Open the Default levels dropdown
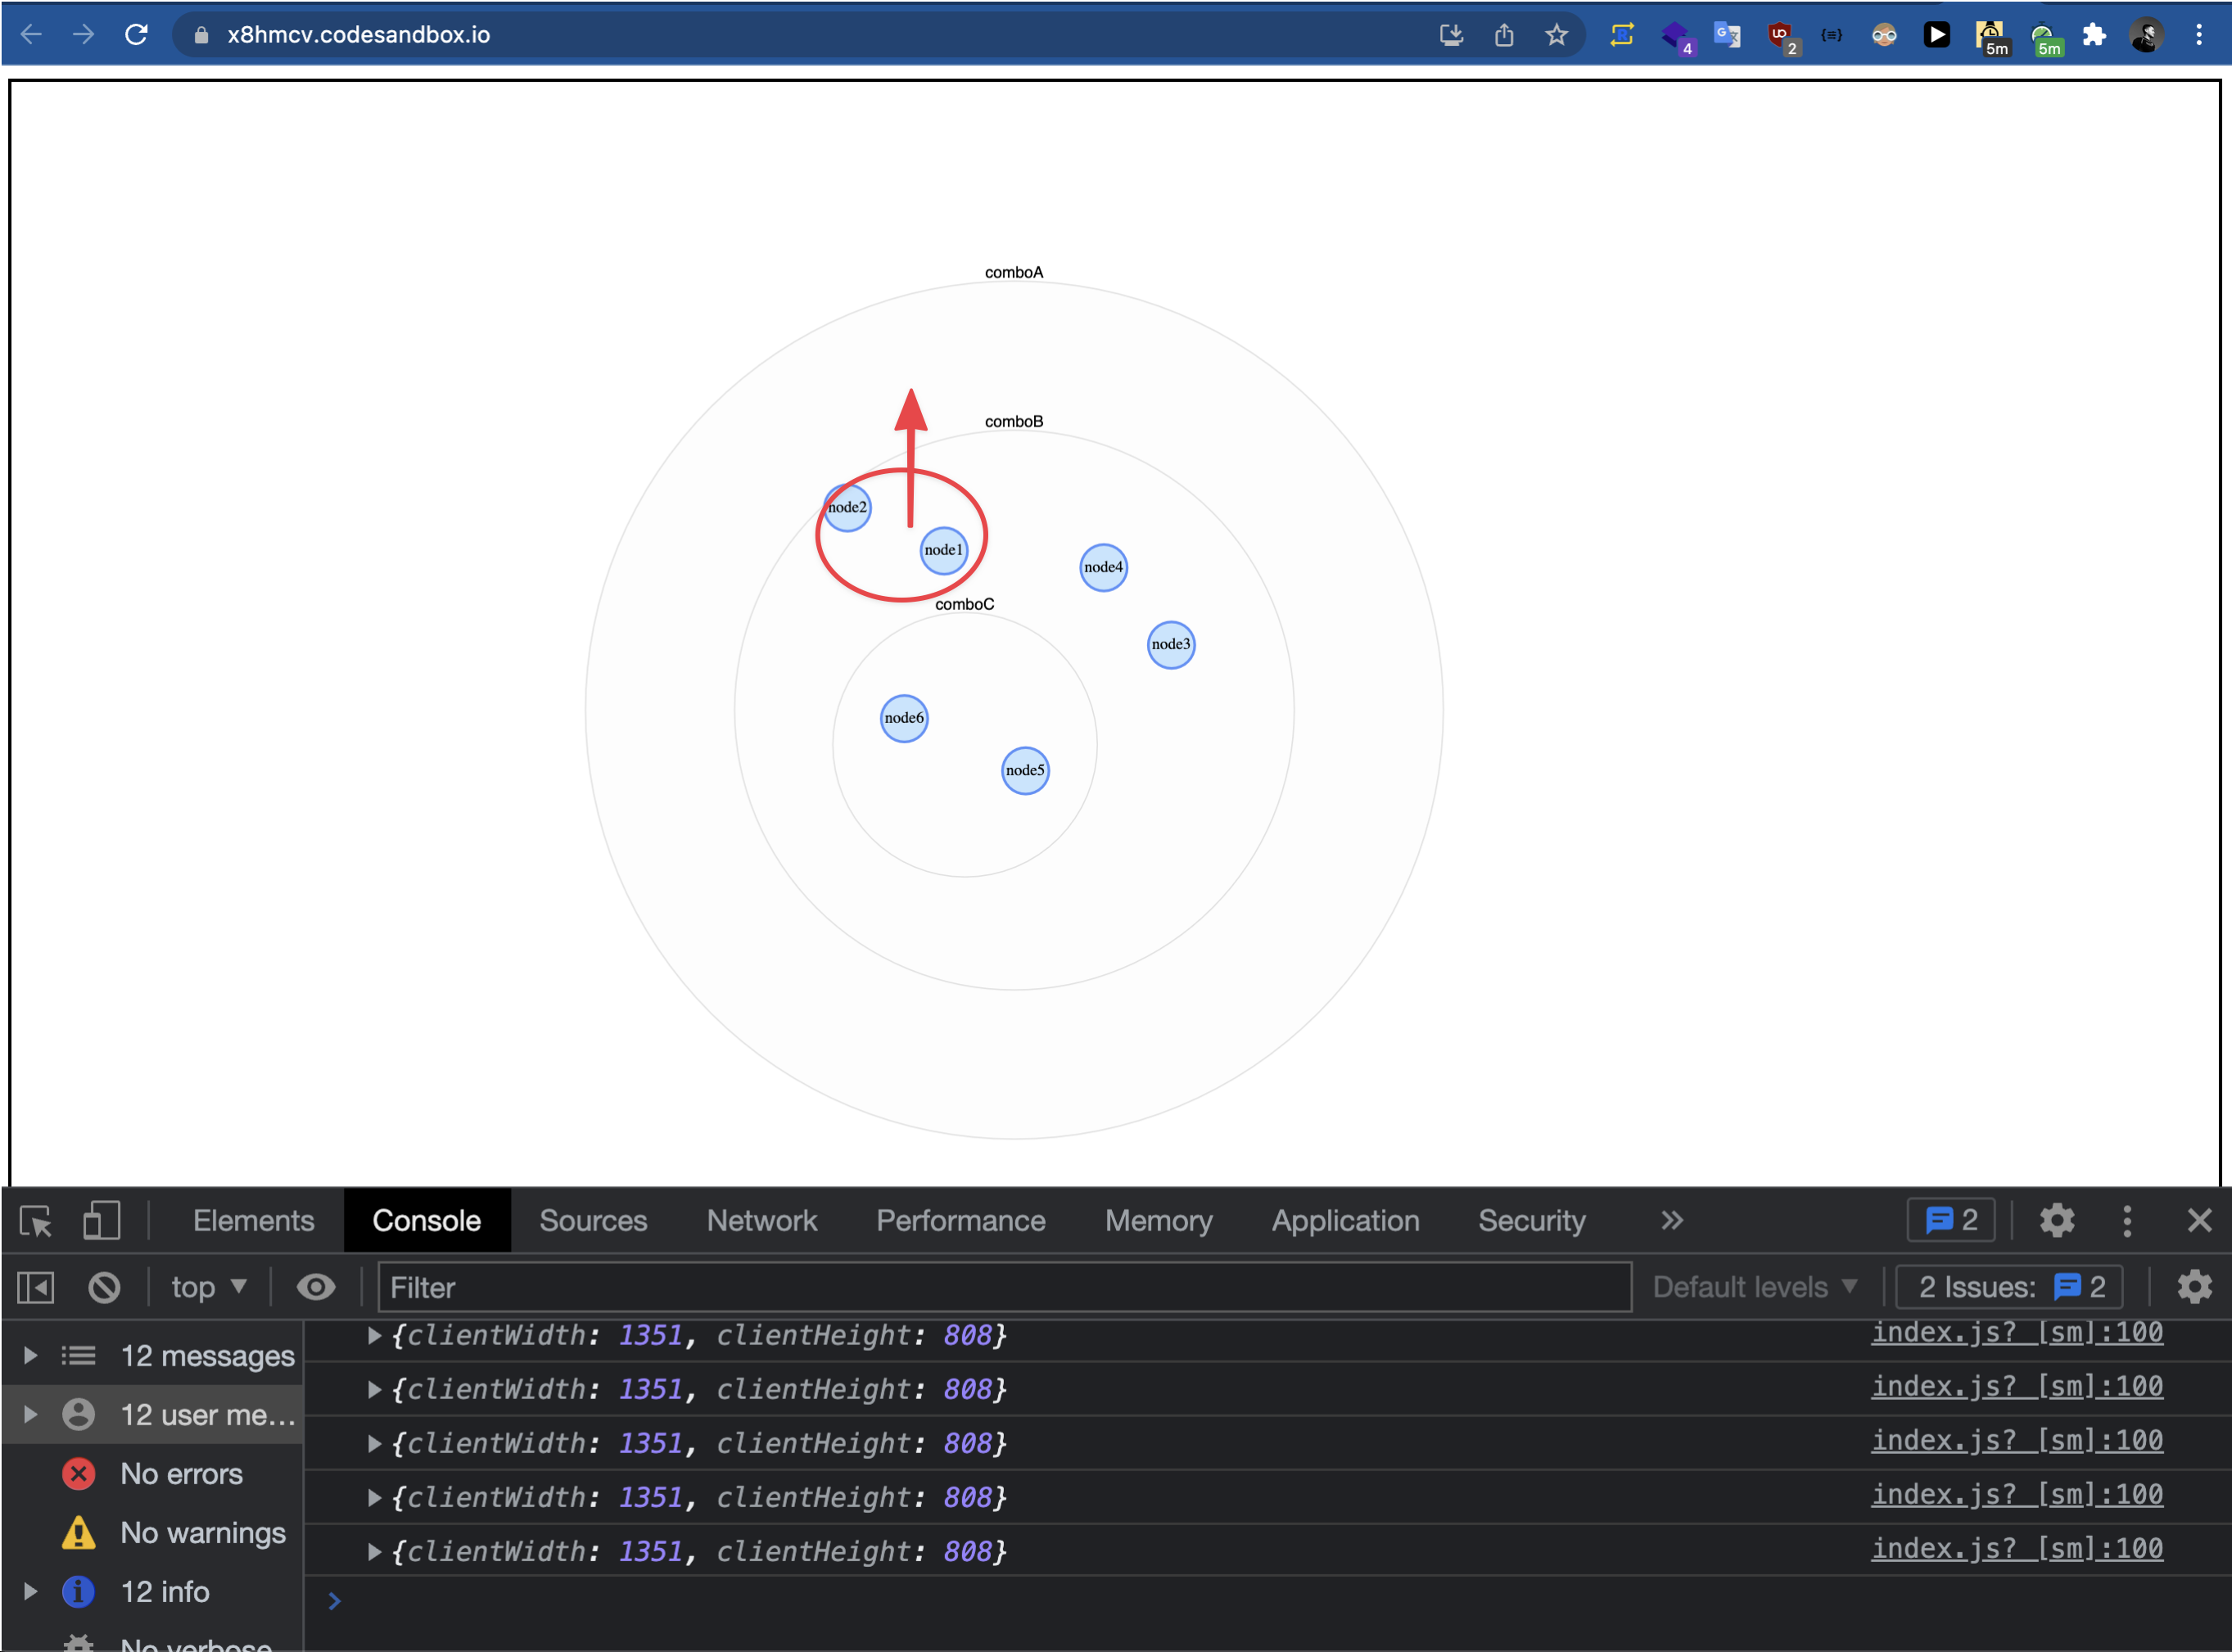Image resolution: width=2232 pixels, height=1652 pixels. pos(1755,1287)
